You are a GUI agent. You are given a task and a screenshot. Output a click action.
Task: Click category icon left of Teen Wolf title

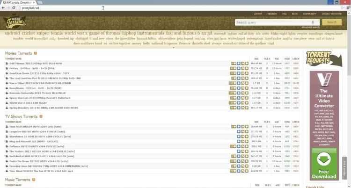tap(7, 127)
